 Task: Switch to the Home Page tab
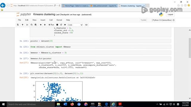point(76,6)
